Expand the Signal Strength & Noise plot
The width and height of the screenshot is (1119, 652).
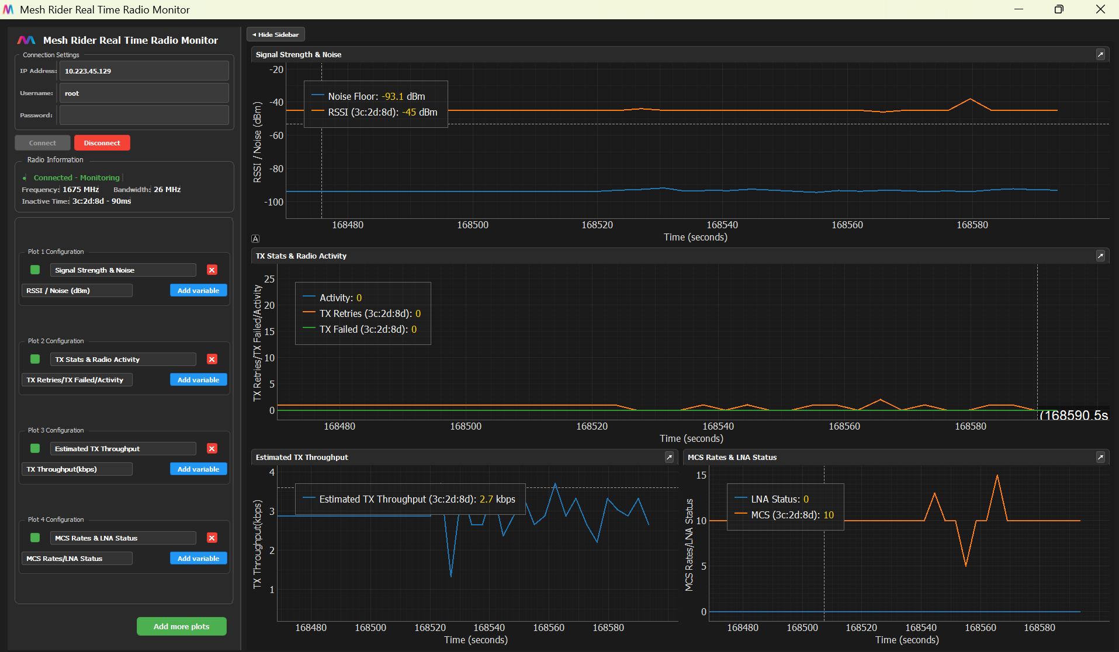click(1100, 54)
